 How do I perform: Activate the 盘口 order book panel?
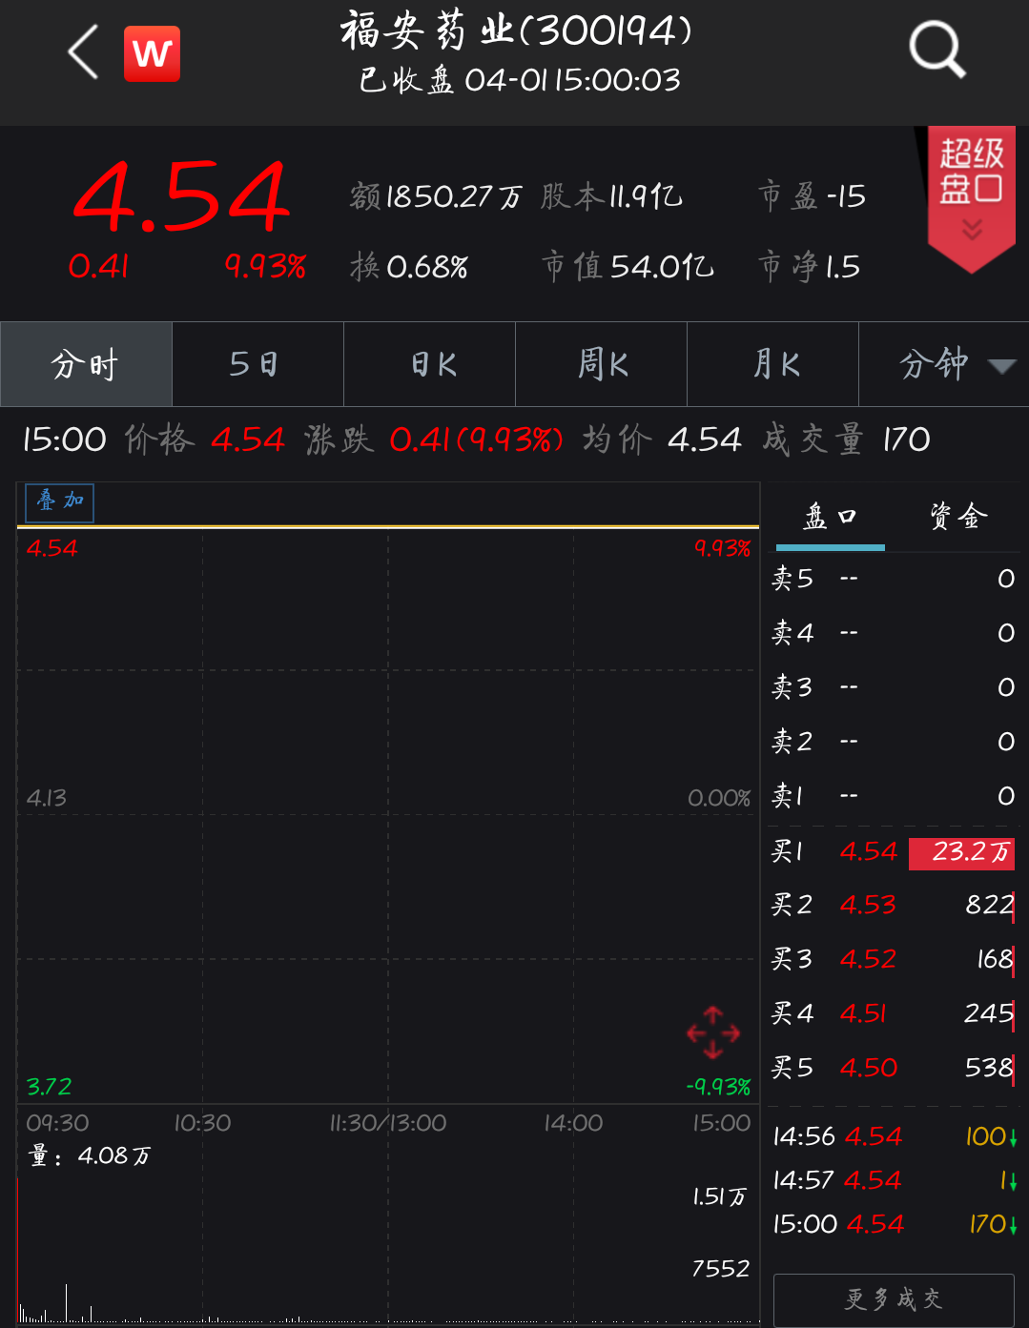point(829,516)
